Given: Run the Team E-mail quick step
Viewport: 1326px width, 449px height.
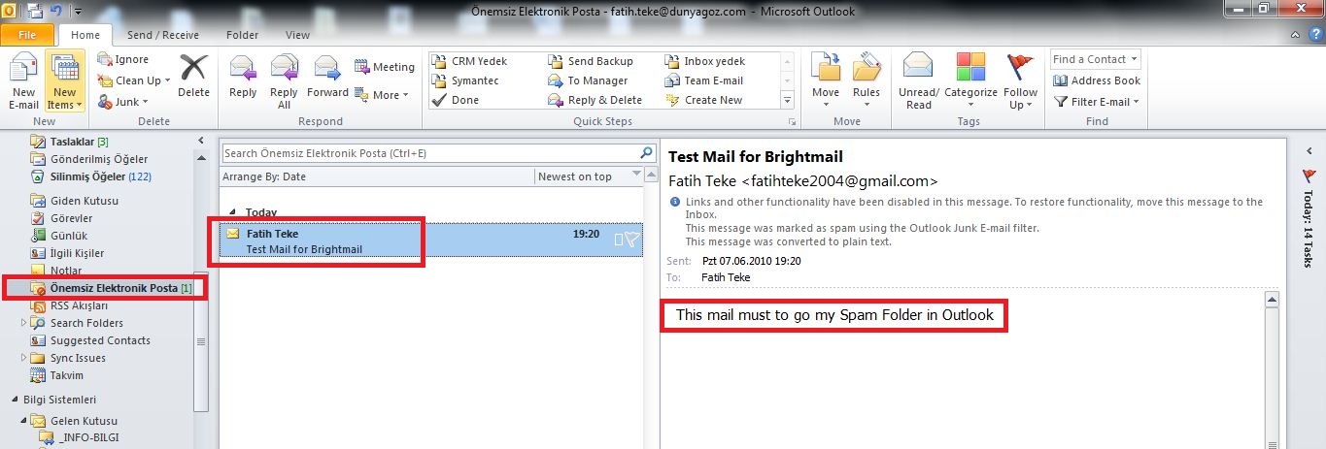Looking at the screenshot, I should [x=704, y=80].
